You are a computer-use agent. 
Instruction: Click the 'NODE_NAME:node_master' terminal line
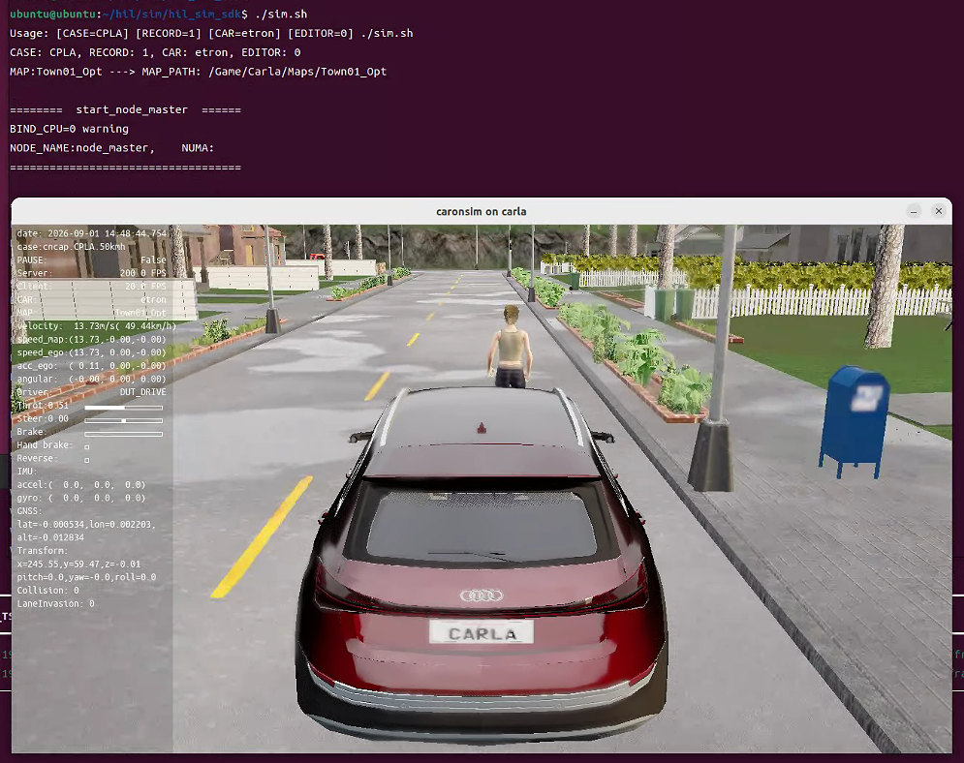tap(111, 148)
